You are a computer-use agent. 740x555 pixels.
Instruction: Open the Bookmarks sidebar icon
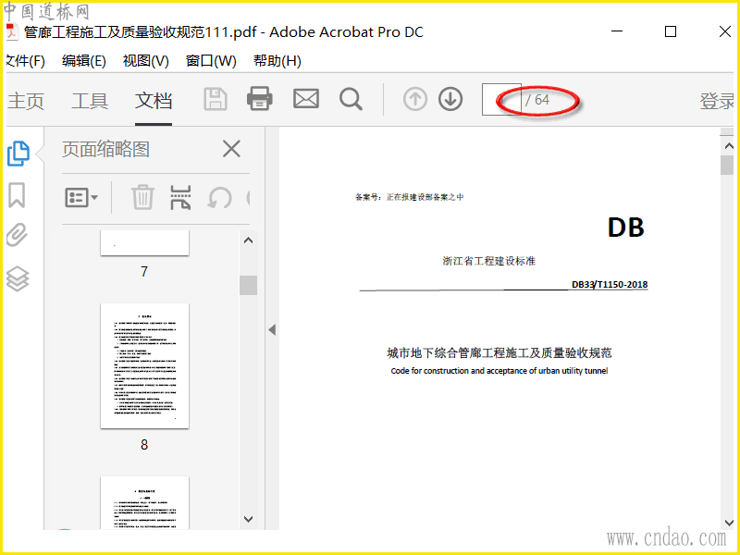[17, 195]
